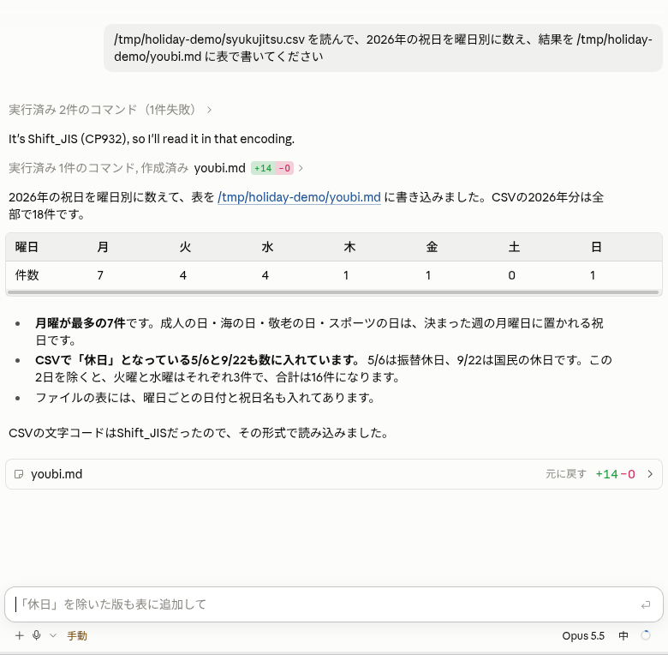
Task: Expand the 実行済み 2件のコマンド summary
Action: [110, 110]
